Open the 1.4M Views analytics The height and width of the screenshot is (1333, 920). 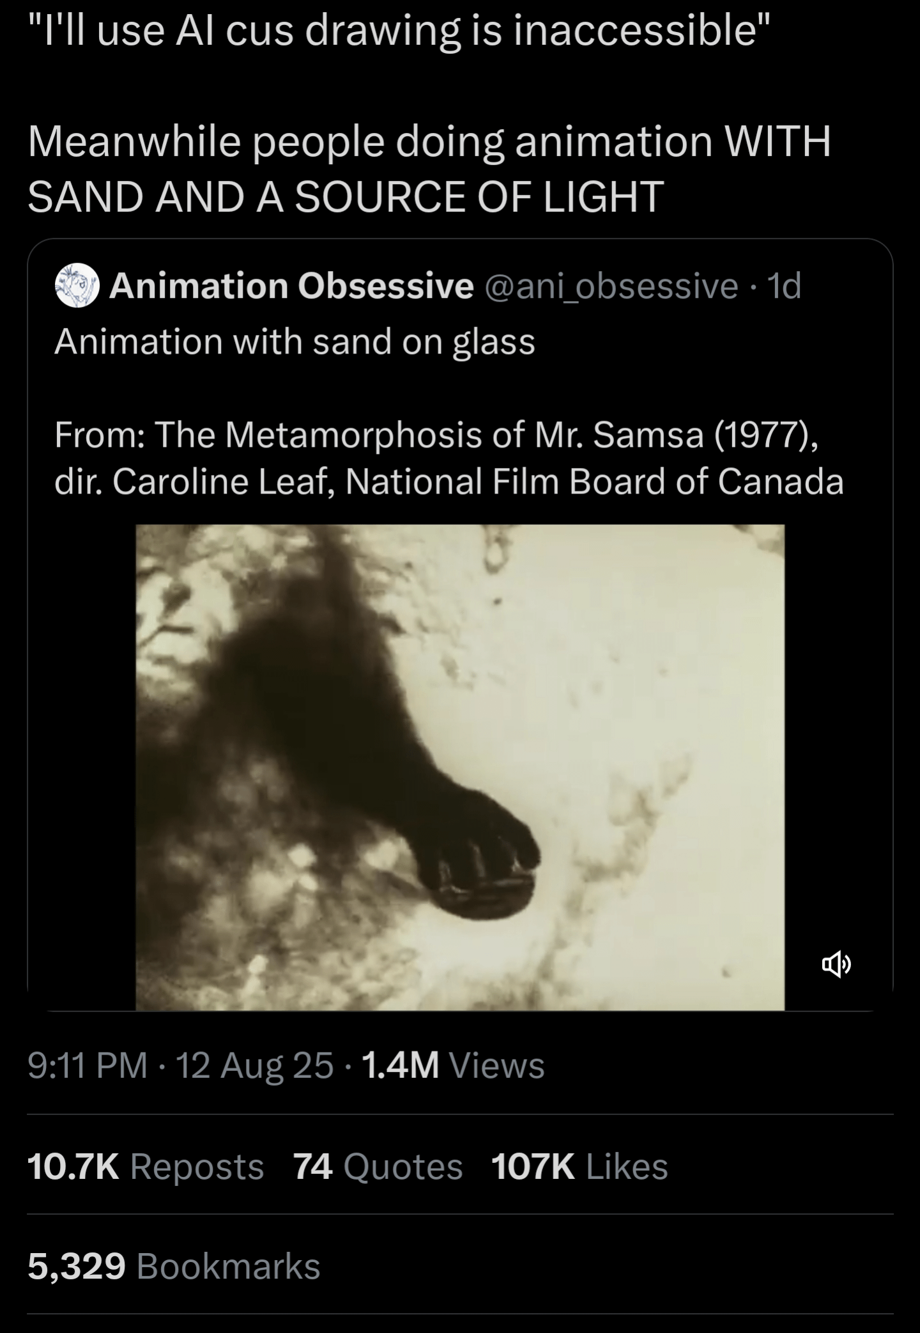(x=453, y=1065)
